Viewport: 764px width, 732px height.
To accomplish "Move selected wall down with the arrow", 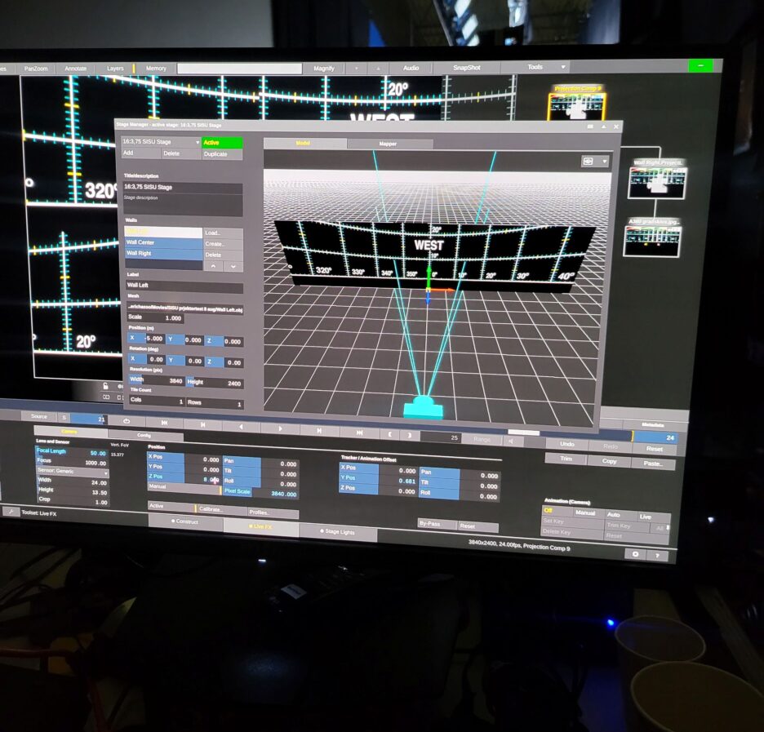I will [233, 266].
